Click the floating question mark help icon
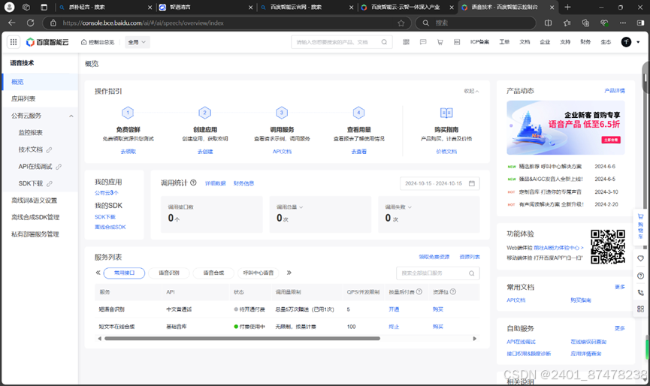 (x=640, y=276)
